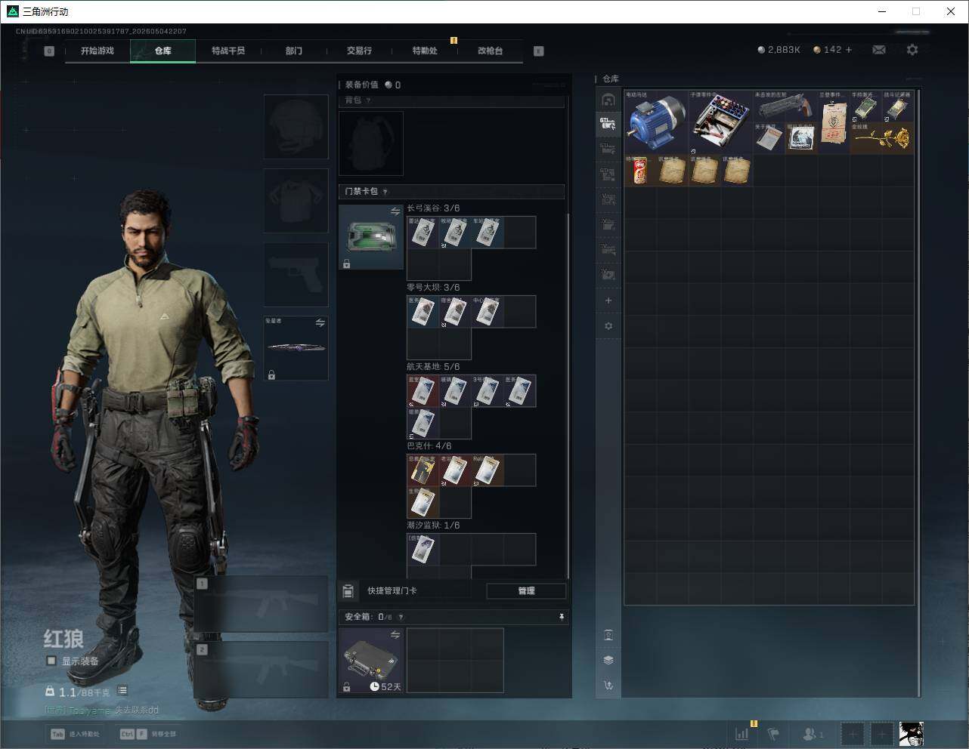Screen dimensions: 969x749
Task: Click the 红狼 operator name
Action: click(x=63, y=639)
